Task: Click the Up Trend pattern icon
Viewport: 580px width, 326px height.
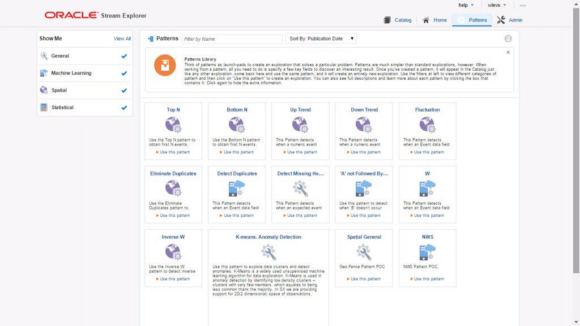Action: [x=300, y=125]
